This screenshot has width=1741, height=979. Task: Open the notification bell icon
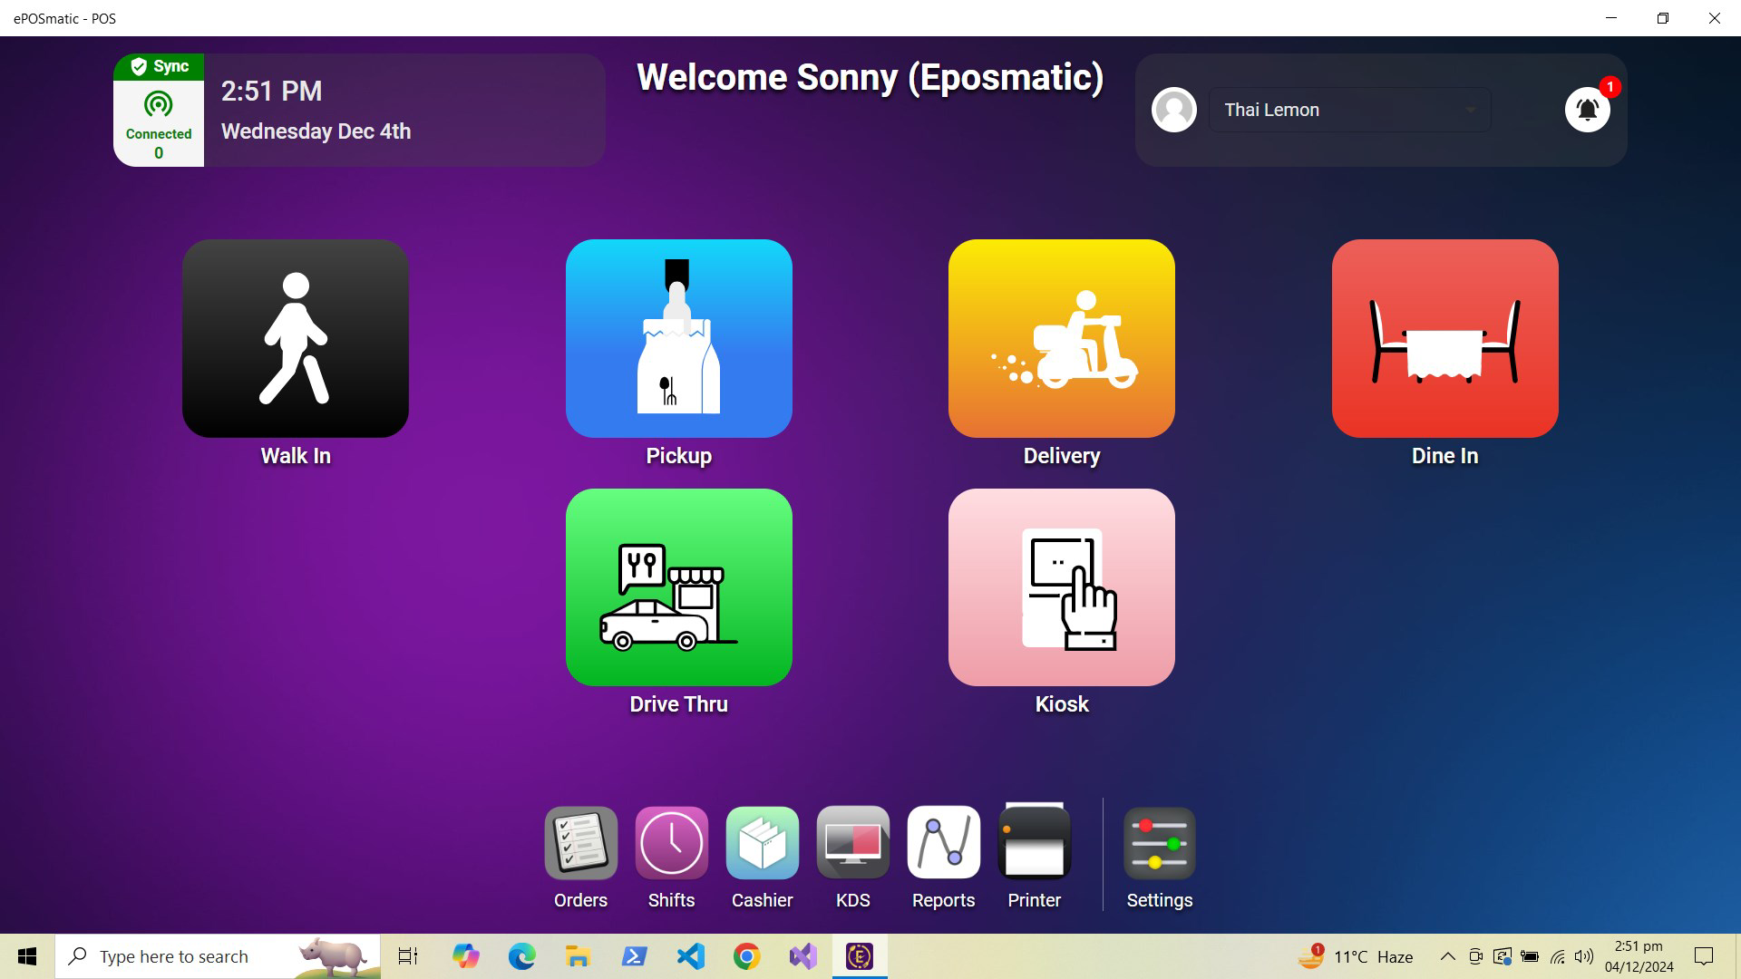click(x=1585, y=109)
